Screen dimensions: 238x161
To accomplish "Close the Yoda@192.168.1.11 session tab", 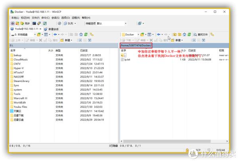I will (40, 29).
